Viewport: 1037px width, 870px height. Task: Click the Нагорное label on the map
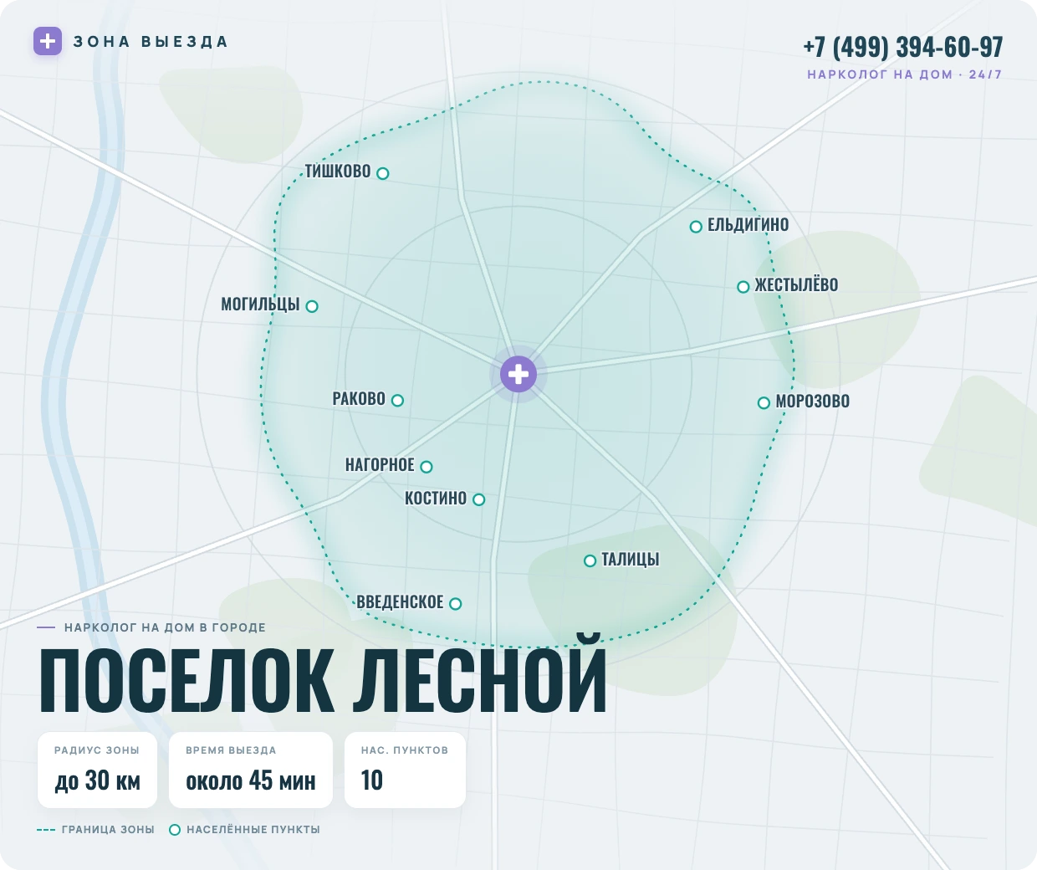pos(380,465)
